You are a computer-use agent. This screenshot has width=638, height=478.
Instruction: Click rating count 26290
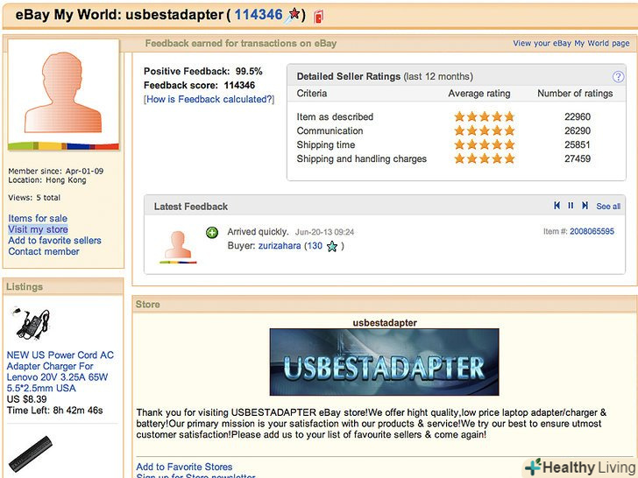coord(578,131)
